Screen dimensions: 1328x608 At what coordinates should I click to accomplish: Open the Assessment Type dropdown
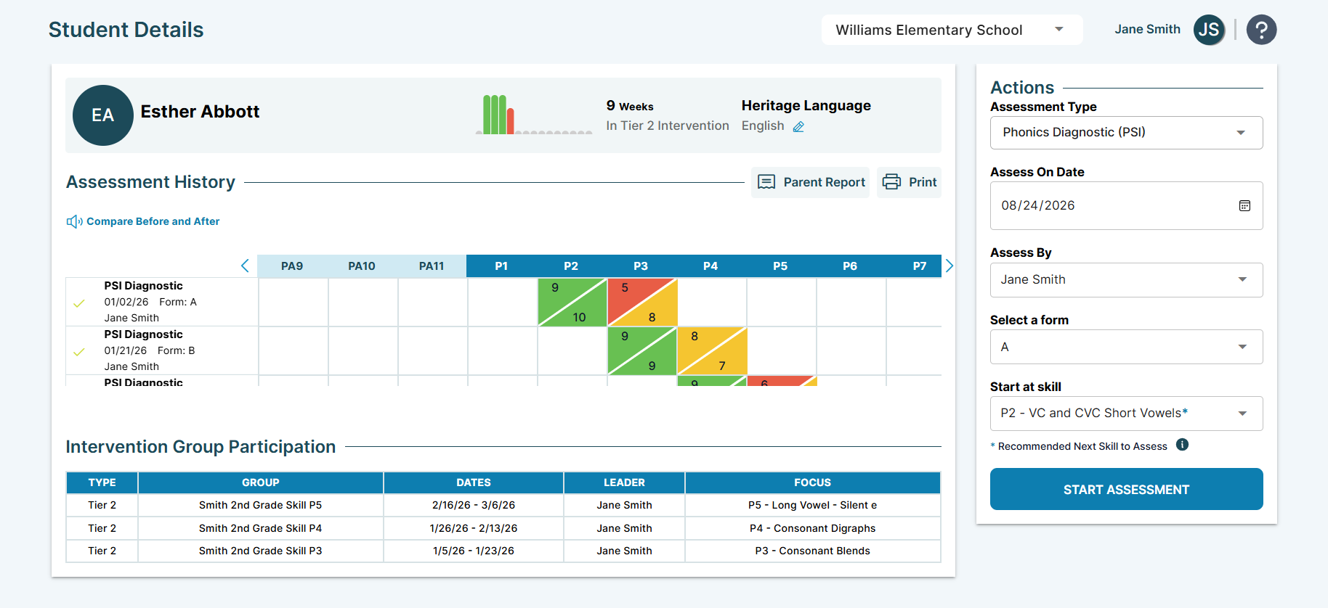1126,133
